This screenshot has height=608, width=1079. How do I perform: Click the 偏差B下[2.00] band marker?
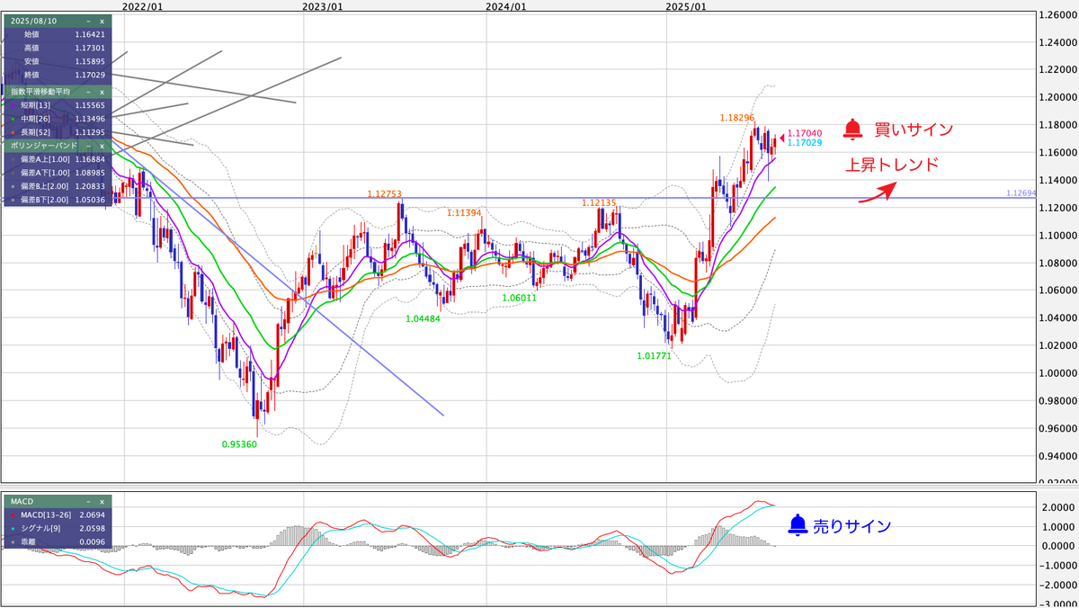pos(11,199)
